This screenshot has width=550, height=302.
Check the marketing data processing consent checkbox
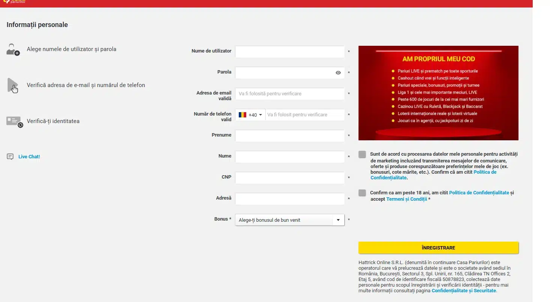tap(362, 154)
